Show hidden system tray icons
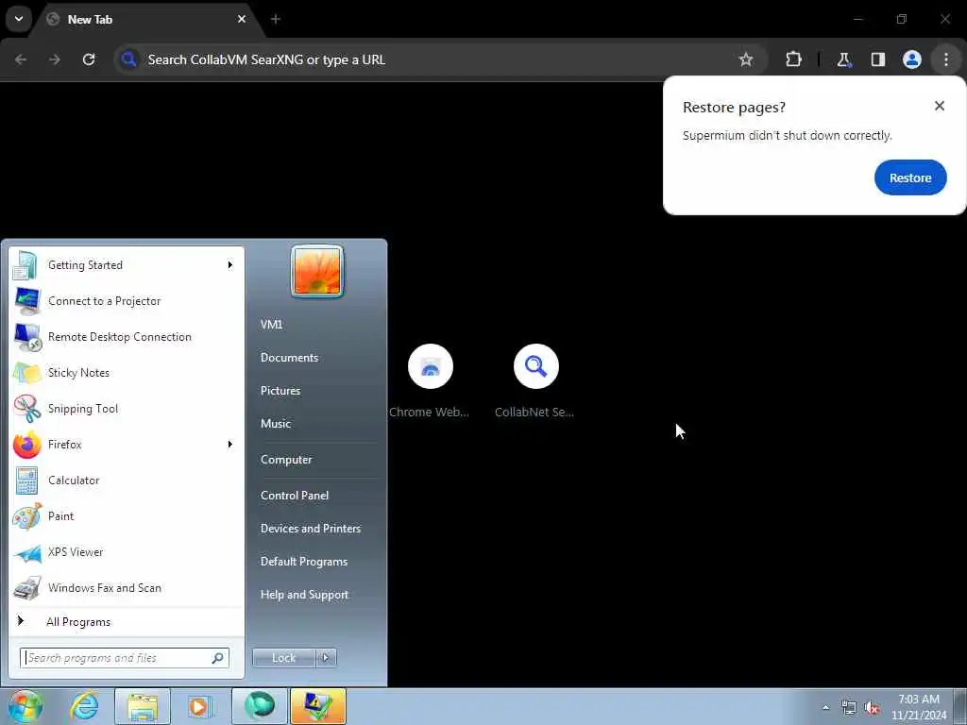Screen dimensions: 967x725 pos(825,707)
